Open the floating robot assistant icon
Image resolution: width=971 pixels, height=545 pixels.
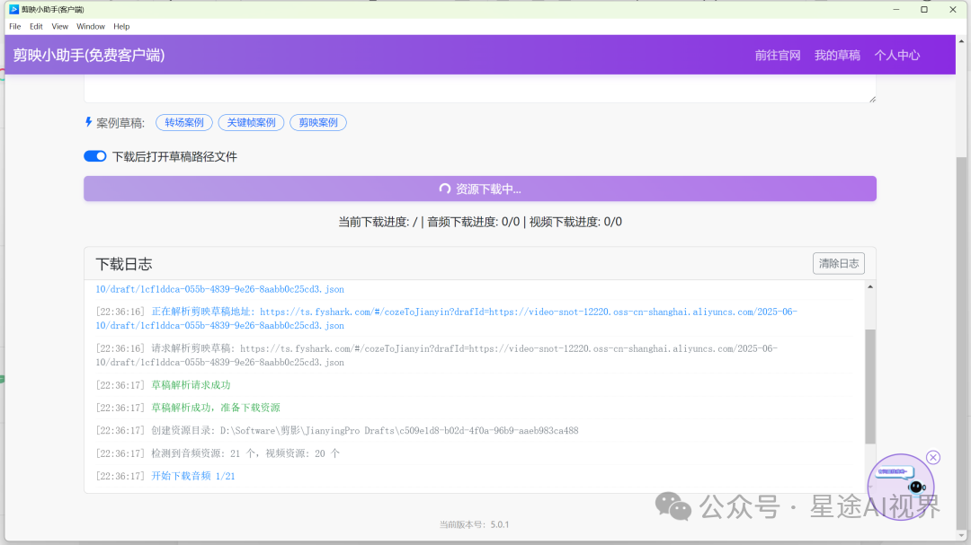(900, 487)
